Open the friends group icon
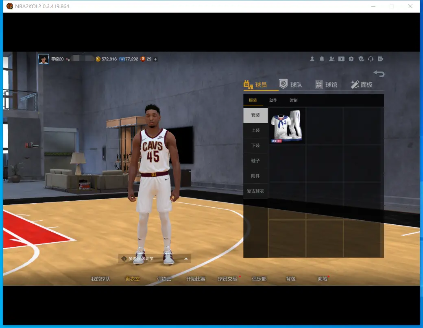Screen dimensions: 423x328 coord(331,59)
